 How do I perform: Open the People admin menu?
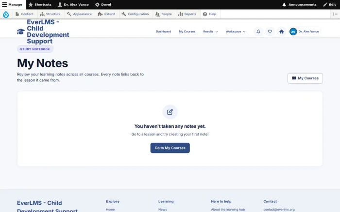point(164,14)
